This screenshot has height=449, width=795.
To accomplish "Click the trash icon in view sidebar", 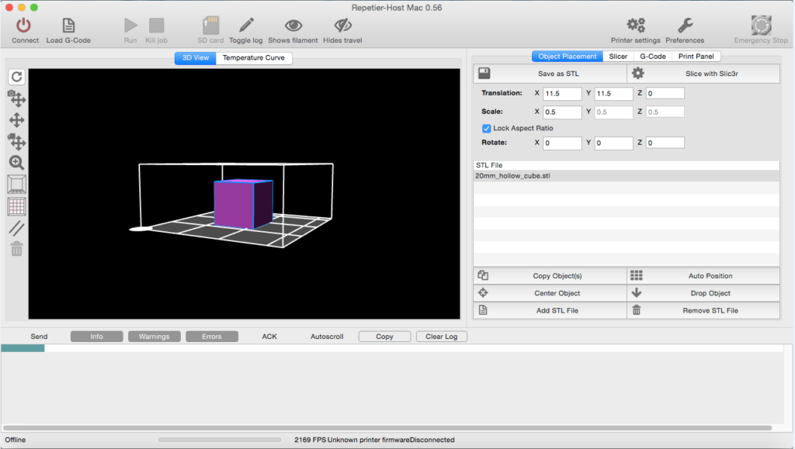I will click(x=17, y=249).
